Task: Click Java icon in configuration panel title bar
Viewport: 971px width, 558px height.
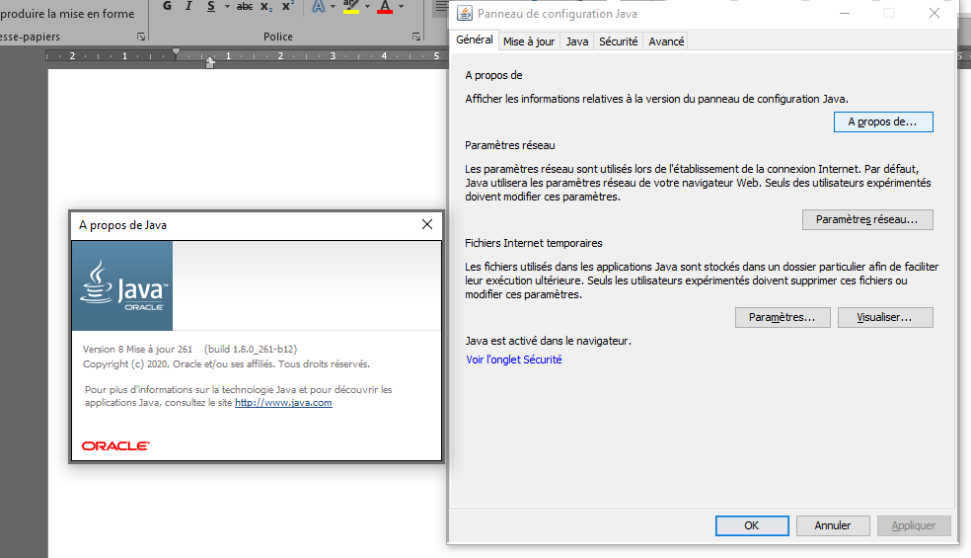Action: [x=465, y=13]
